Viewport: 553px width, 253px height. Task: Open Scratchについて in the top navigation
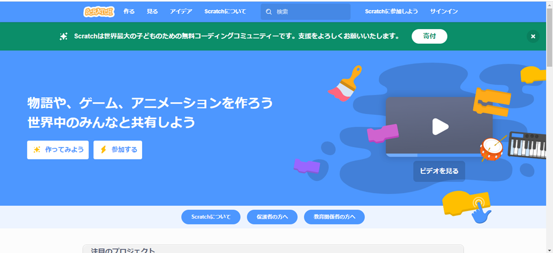click(x=225, y=12)
